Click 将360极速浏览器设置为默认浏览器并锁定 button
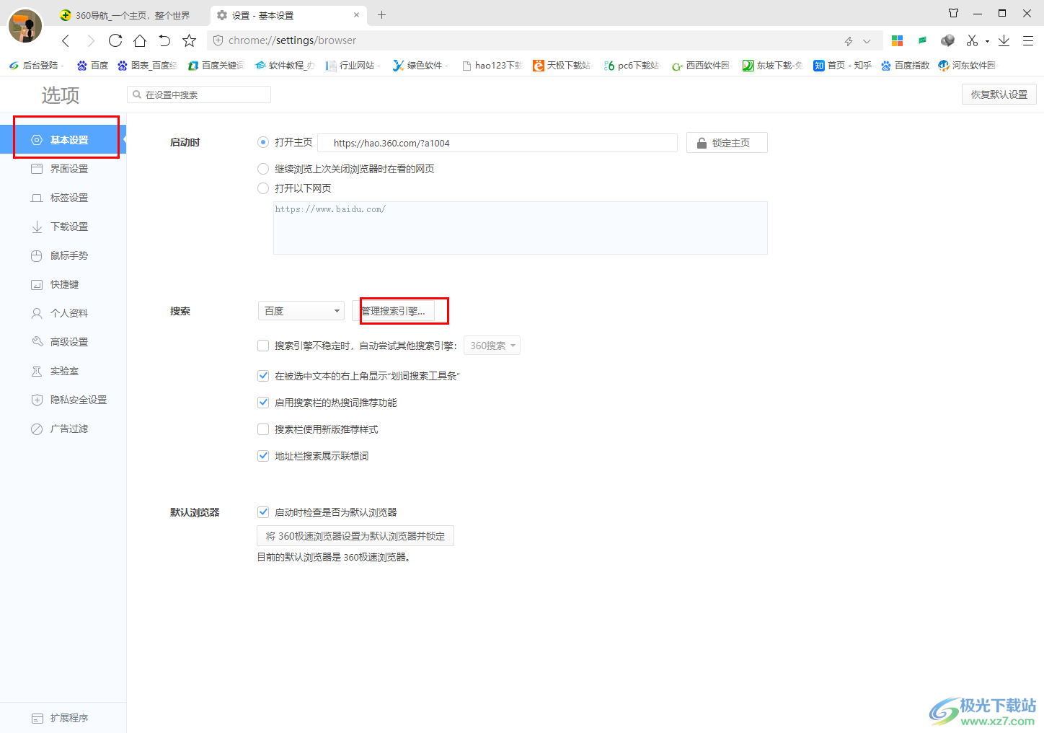The image size is (1044, 733). 355,536
